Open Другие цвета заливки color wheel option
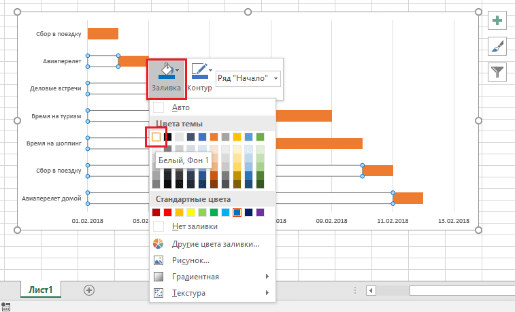 [212, 244]
